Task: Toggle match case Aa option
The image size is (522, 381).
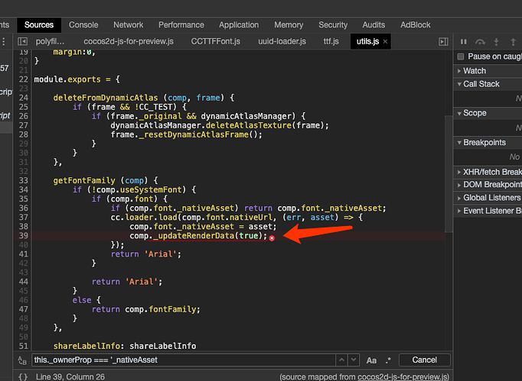Action: click(371, 360)
